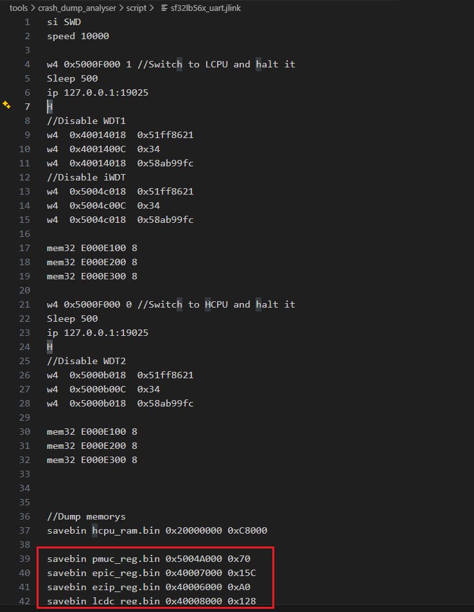Open the tools breadcrumb folder

(18, 8)
